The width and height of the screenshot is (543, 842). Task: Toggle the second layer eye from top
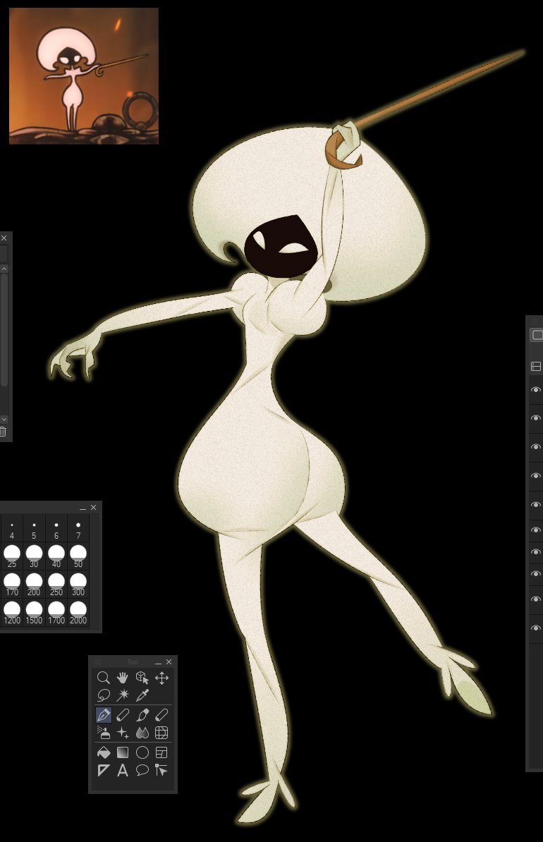point(535,417)
